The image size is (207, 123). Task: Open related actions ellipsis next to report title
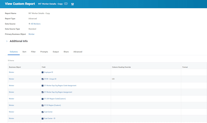66,4
